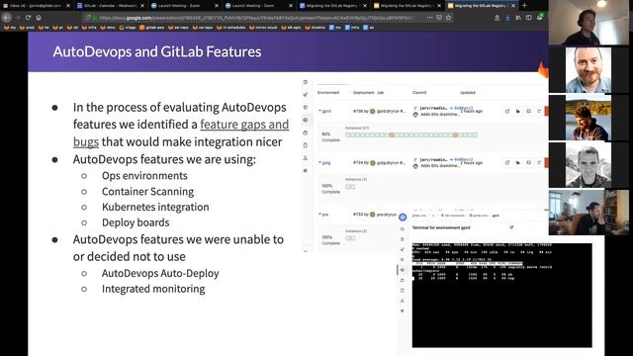Open the 'ce-repo' bookmark
The image size is (633, 356).
[203, 28]
